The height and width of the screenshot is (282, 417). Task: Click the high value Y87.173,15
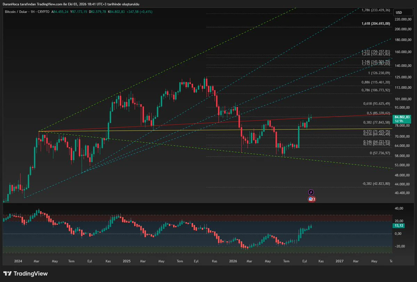click(79, 12)
